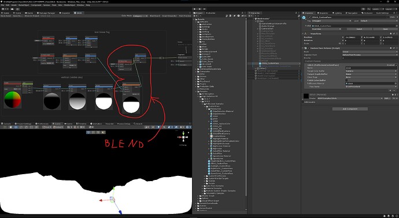
Task: Select the Hand tool in the Scene toolbar
Action: pos(10,127)
